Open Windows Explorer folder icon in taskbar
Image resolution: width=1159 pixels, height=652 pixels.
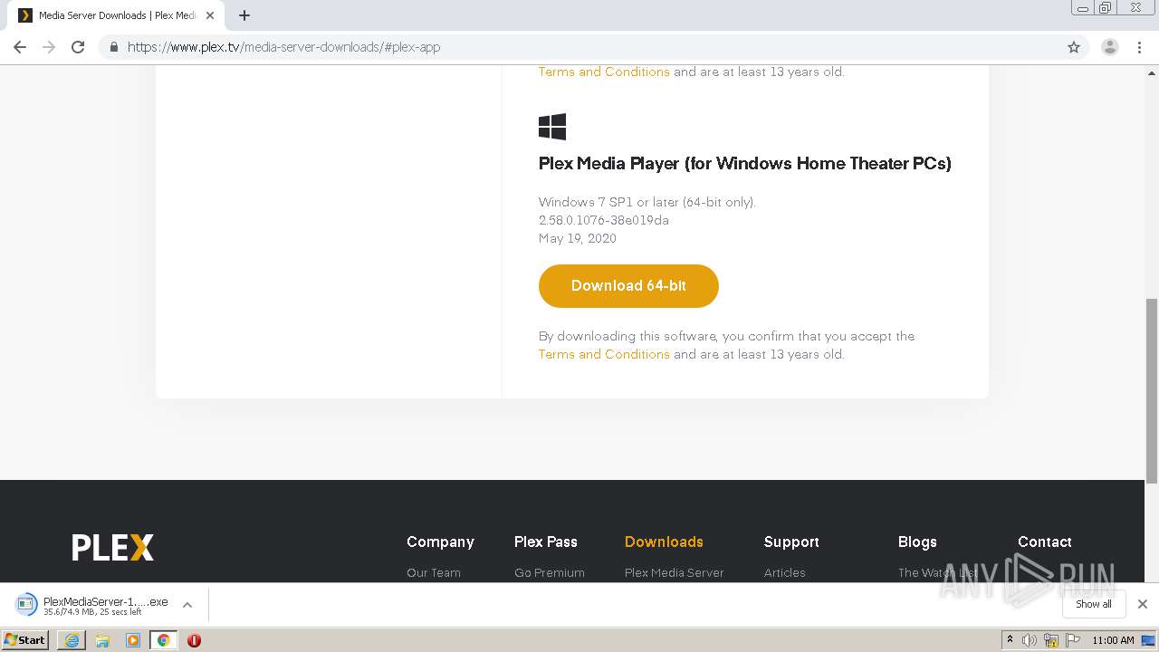pos(102,640)
